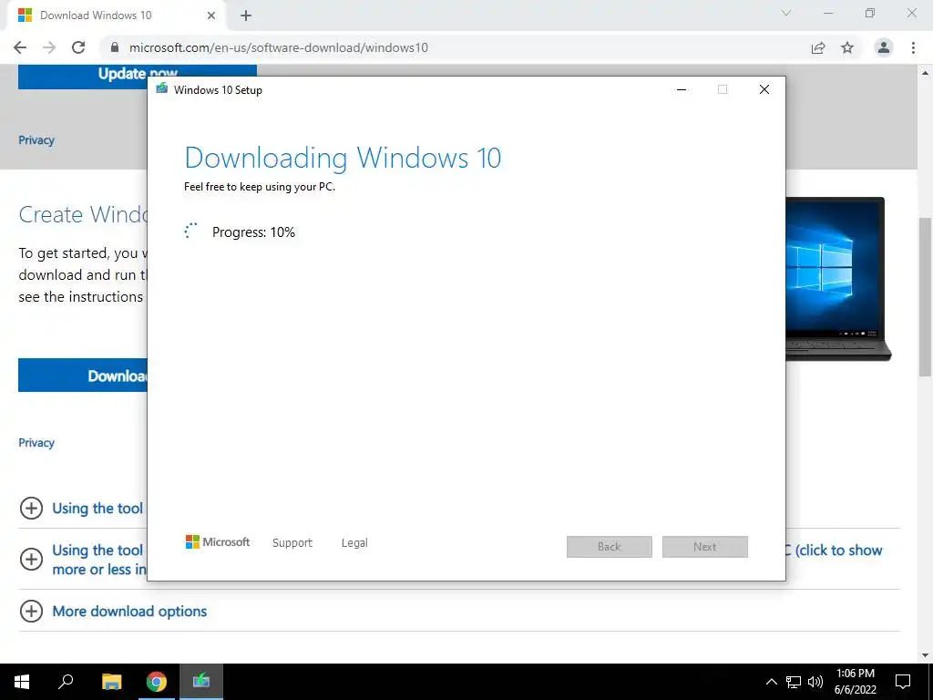Reload the Microsoft download page
Screen dimensions: 933x700
point(78,47)
